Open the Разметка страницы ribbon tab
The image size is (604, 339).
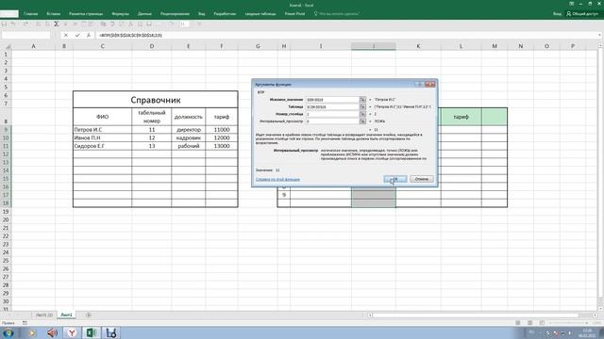pos(86,13)
